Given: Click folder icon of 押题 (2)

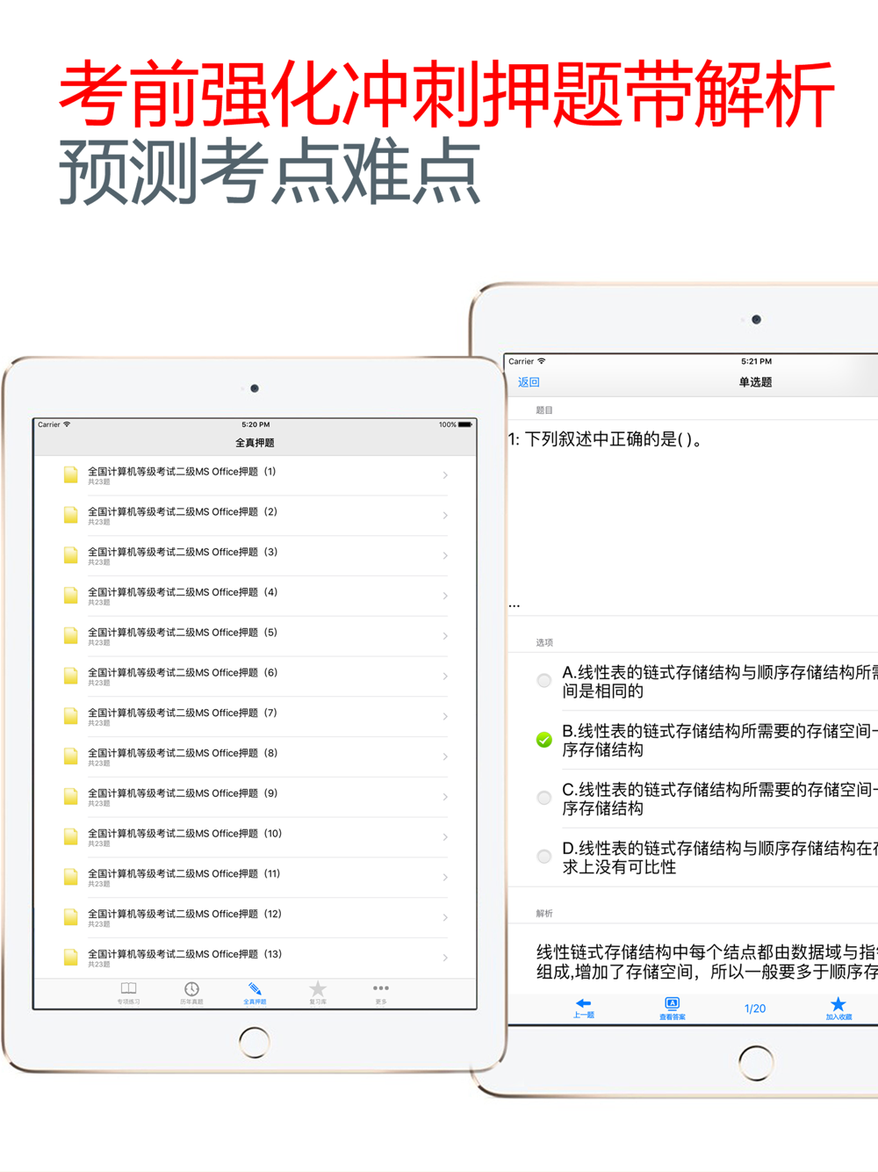Looking at the screenshot, I should tap(71, 516).
